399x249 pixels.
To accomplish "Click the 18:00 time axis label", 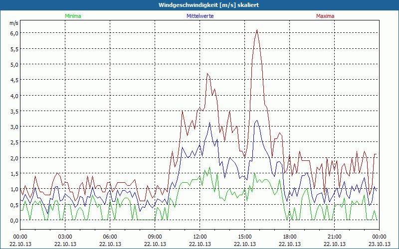I will coord(290,237).
